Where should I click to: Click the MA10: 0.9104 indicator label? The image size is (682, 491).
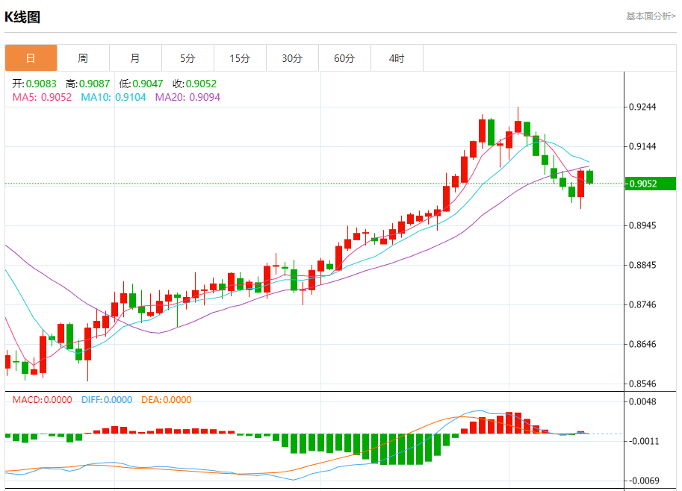tap(114, 97)
